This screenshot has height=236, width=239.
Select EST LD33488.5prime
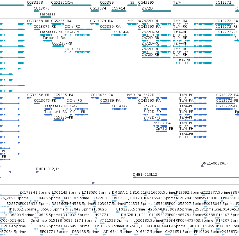[85, 232]
